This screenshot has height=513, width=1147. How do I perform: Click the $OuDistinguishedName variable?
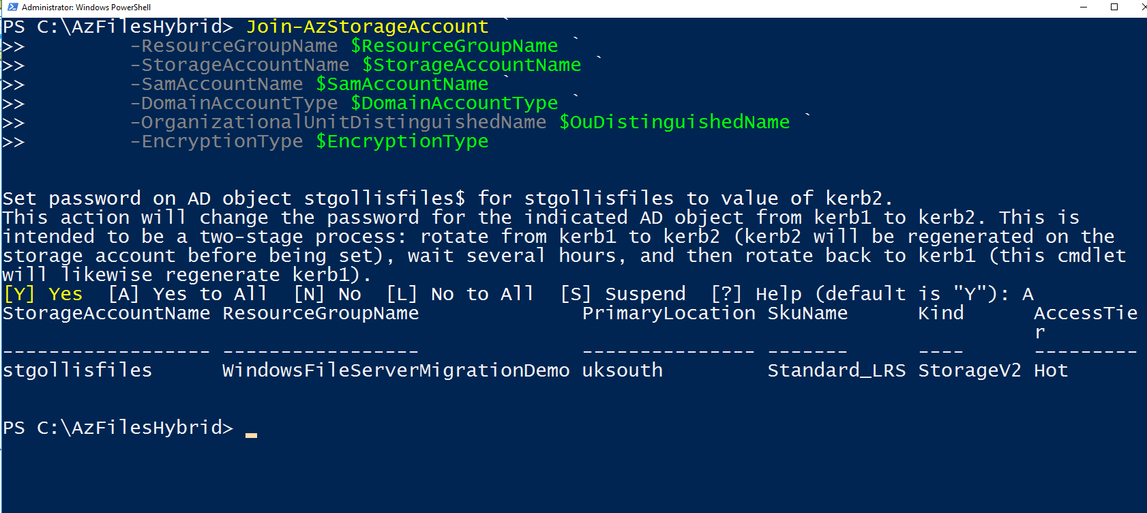click(674, 122)
